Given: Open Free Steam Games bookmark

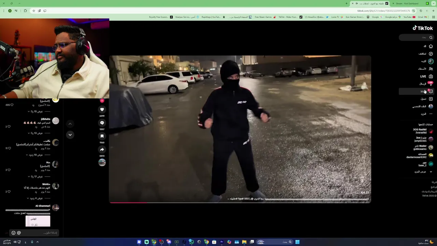Looking at the screenshot, I should coord(265,17).
